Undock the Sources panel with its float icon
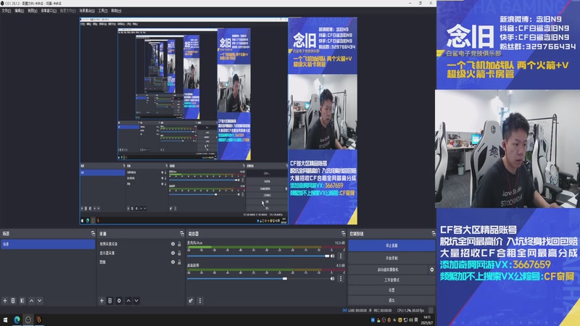 pos(182,233)
